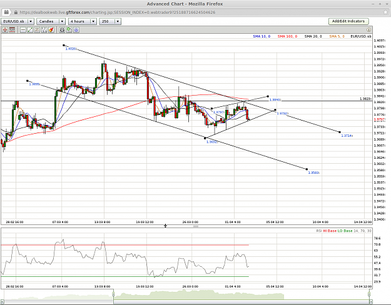
Task: Click the green plus add-chart icon
Action: 69,30
